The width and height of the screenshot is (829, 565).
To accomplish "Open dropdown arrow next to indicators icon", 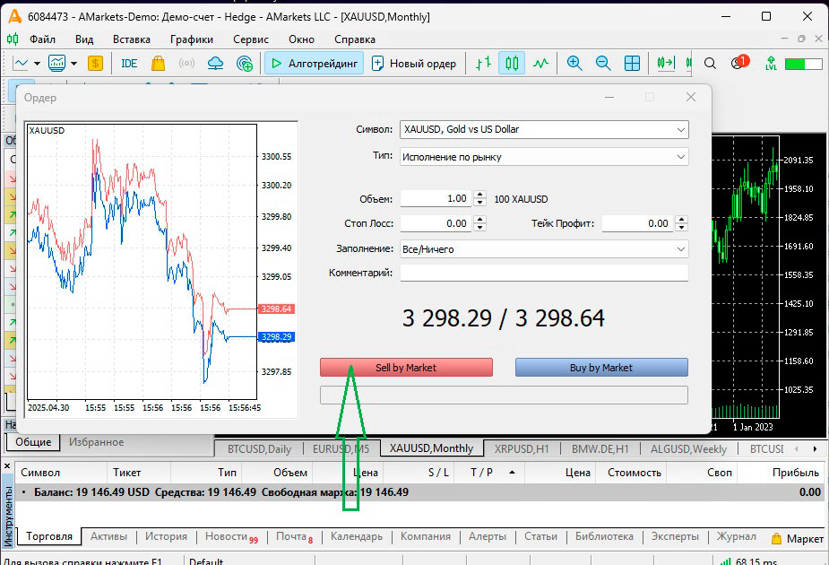I will [x=74, y=64].
